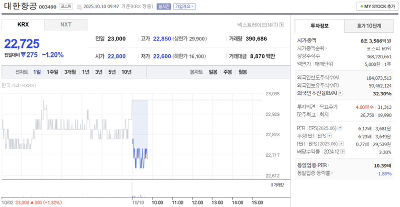Click the price line inside the chart
Image resolution: width=400 pixels, height=207 pixels.
140,155
